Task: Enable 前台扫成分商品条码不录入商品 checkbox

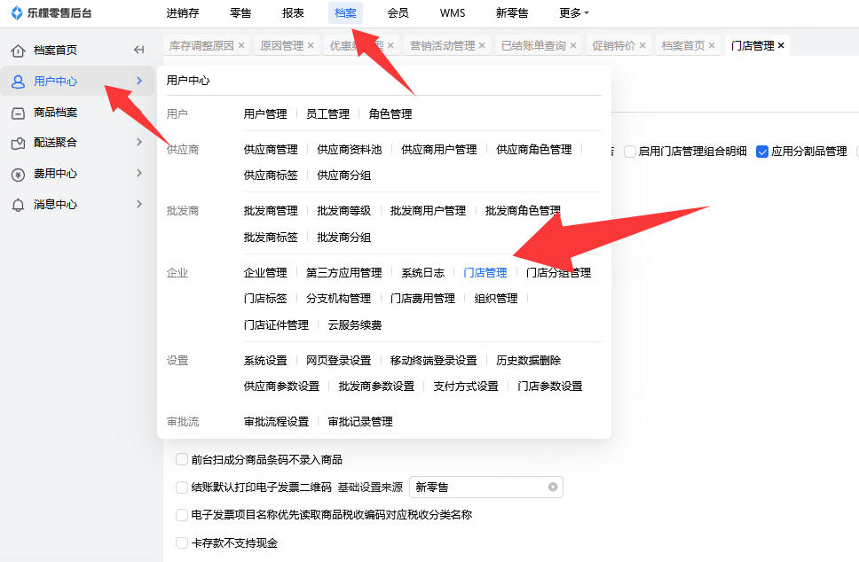Action: pos(182,459)
